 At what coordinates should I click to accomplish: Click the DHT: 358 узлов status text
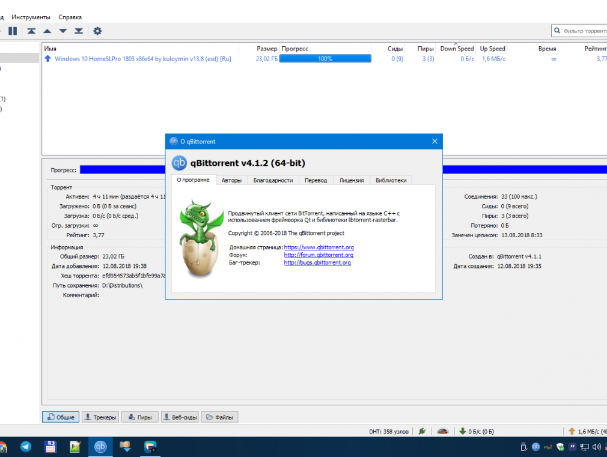pyautogui.click(x=389, y=431)
